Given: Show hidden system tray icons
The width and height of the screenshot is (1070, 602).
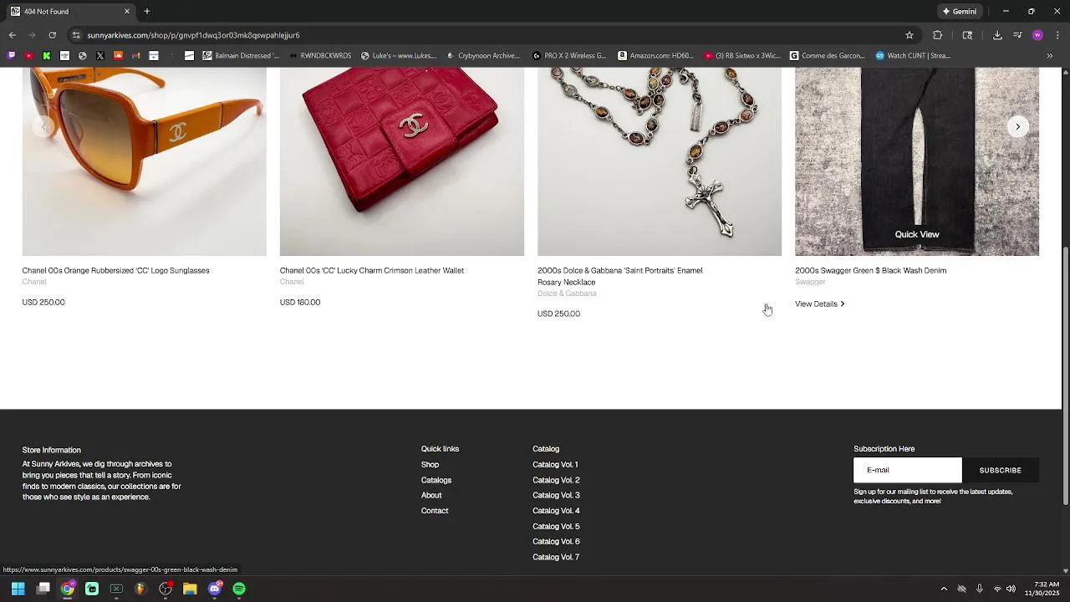Looking at the screenshot, I should tap(944, 589).
